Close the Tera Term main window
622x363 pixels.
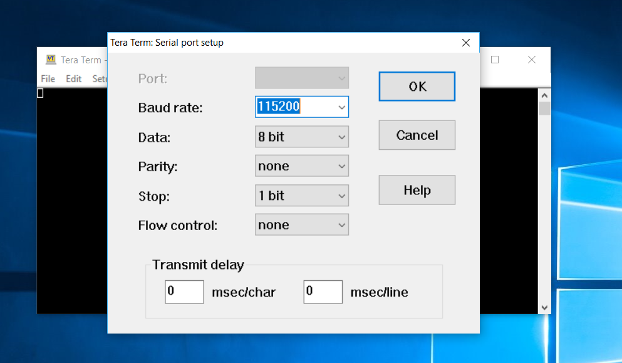(x=532, y=60)
